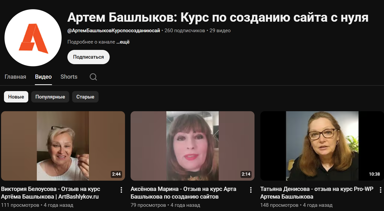Click the 29 видео count
Viewport: 384px width, 211px height.
pyautogui.click(x=220, y=31)
